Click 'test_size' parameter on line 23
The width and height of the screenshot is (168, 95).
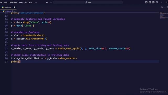[x=95, y=49]
